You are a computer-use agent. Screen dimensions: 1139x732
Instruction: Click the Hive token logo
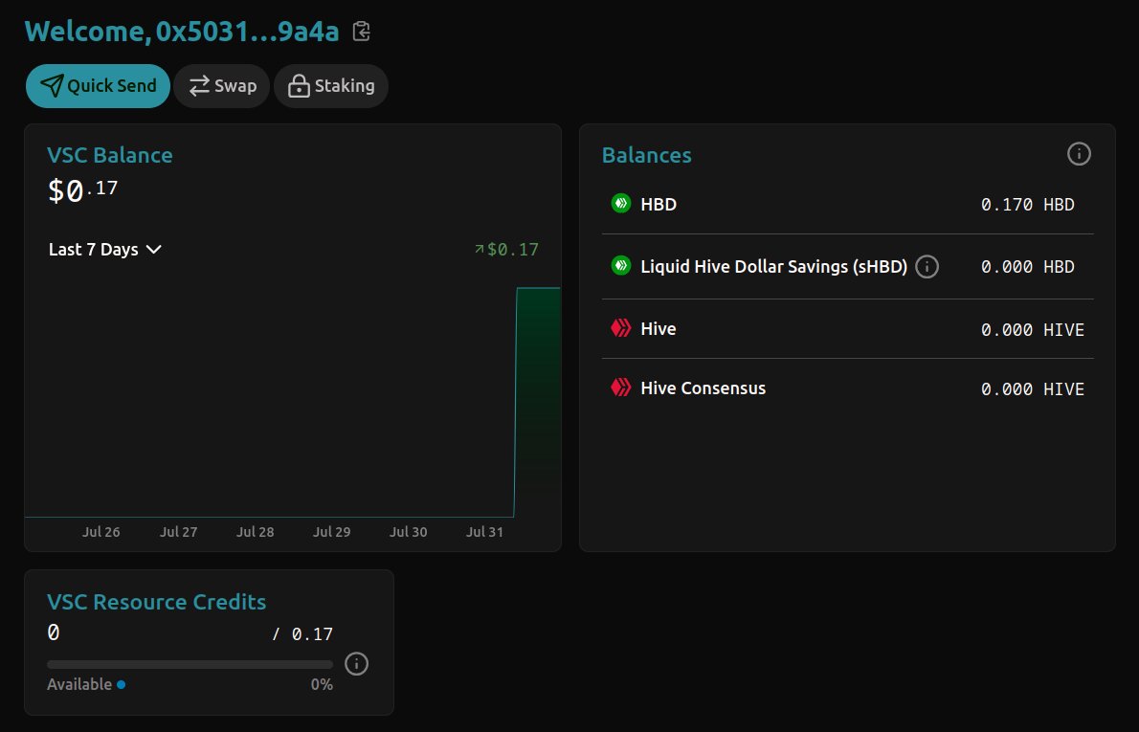tap(621, 328)
